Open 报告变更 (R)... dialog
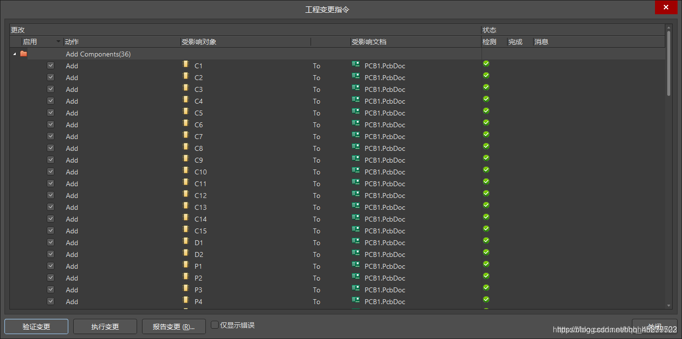Viewport: 682px width, 339px height. coord(174,326)
